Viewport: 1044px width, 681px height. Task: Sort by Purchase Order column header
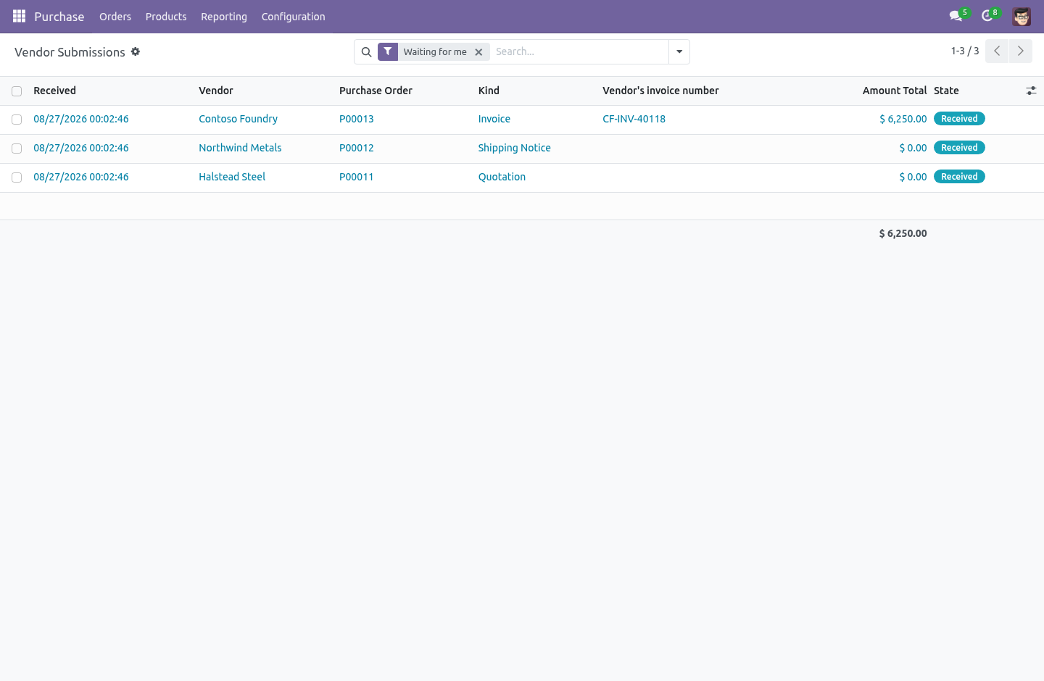coord(376,91)
